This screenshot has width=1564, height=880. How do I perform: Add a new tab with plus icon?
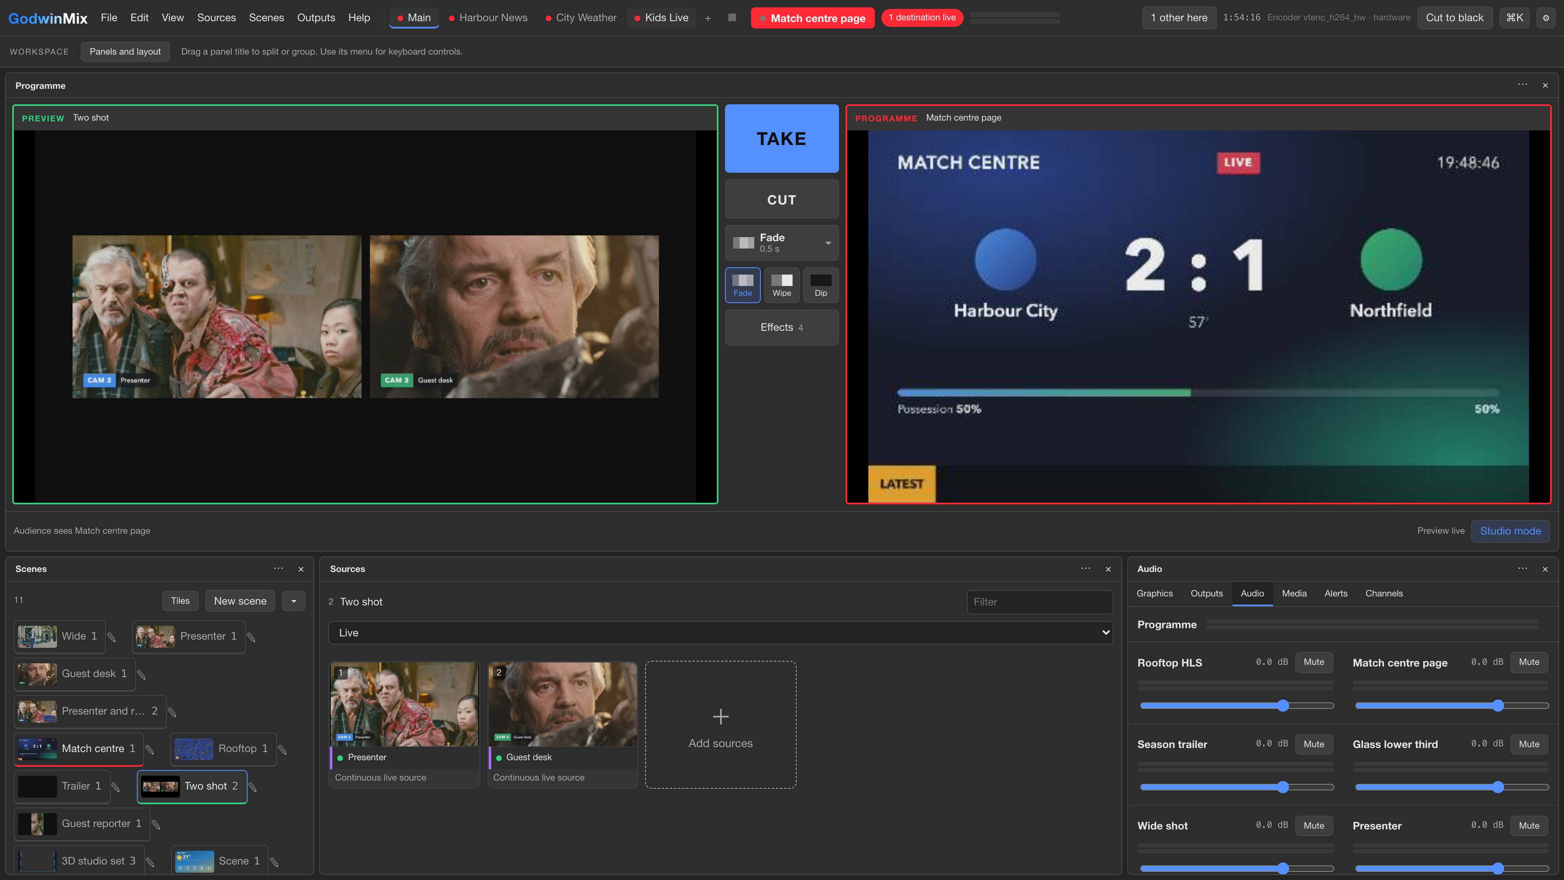pyautogui.click(x=708, y=18)
